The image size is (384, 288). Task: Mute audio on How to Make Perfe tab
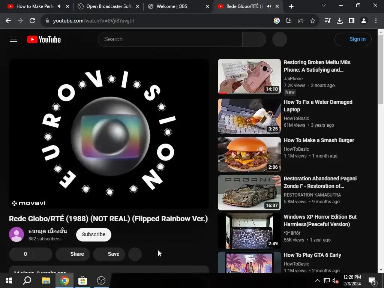(x=59, y=6)
